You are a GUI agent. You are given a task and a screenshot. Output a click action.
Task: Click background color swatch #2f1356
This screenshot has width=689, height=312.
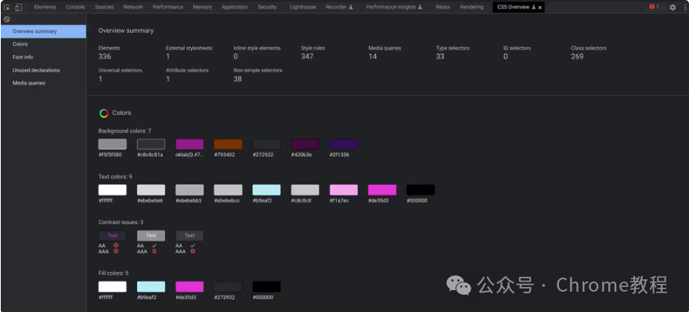(344, 145)
